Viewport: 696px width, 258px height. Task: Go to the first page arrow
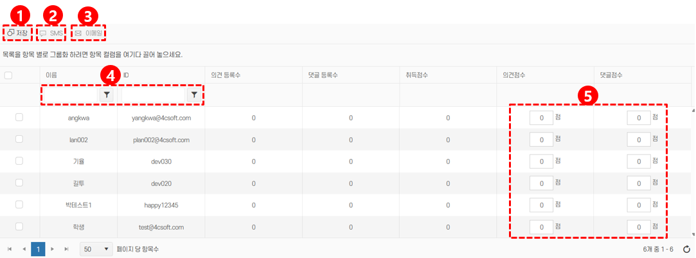tap(10, 249)
